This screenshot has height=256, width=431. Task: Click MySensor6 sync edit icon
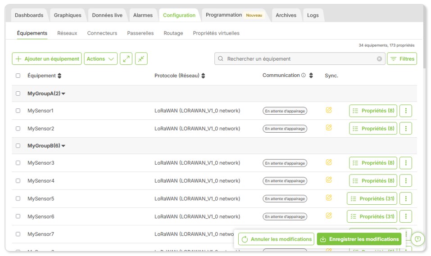click(329, 216)
